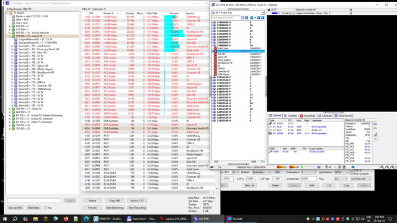Viewport: 397px width, 223px height.
Task: Toggle the Hex checkbox in TS Analyzer
Action: tap(45, 208)
